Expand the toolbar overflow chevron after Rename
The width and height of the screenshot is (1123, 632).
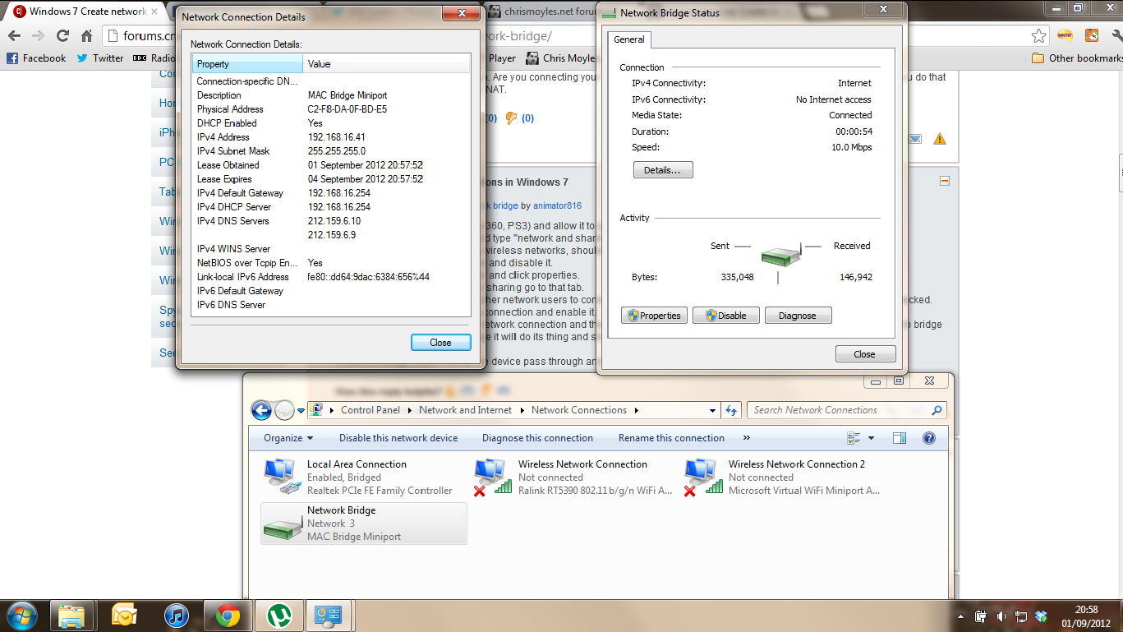(746, 438)
